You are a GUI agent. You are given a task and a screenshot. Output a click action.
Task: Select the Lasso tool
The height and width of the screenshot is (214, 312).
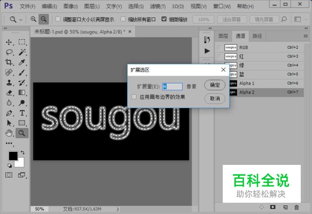(x=9, y=52)
